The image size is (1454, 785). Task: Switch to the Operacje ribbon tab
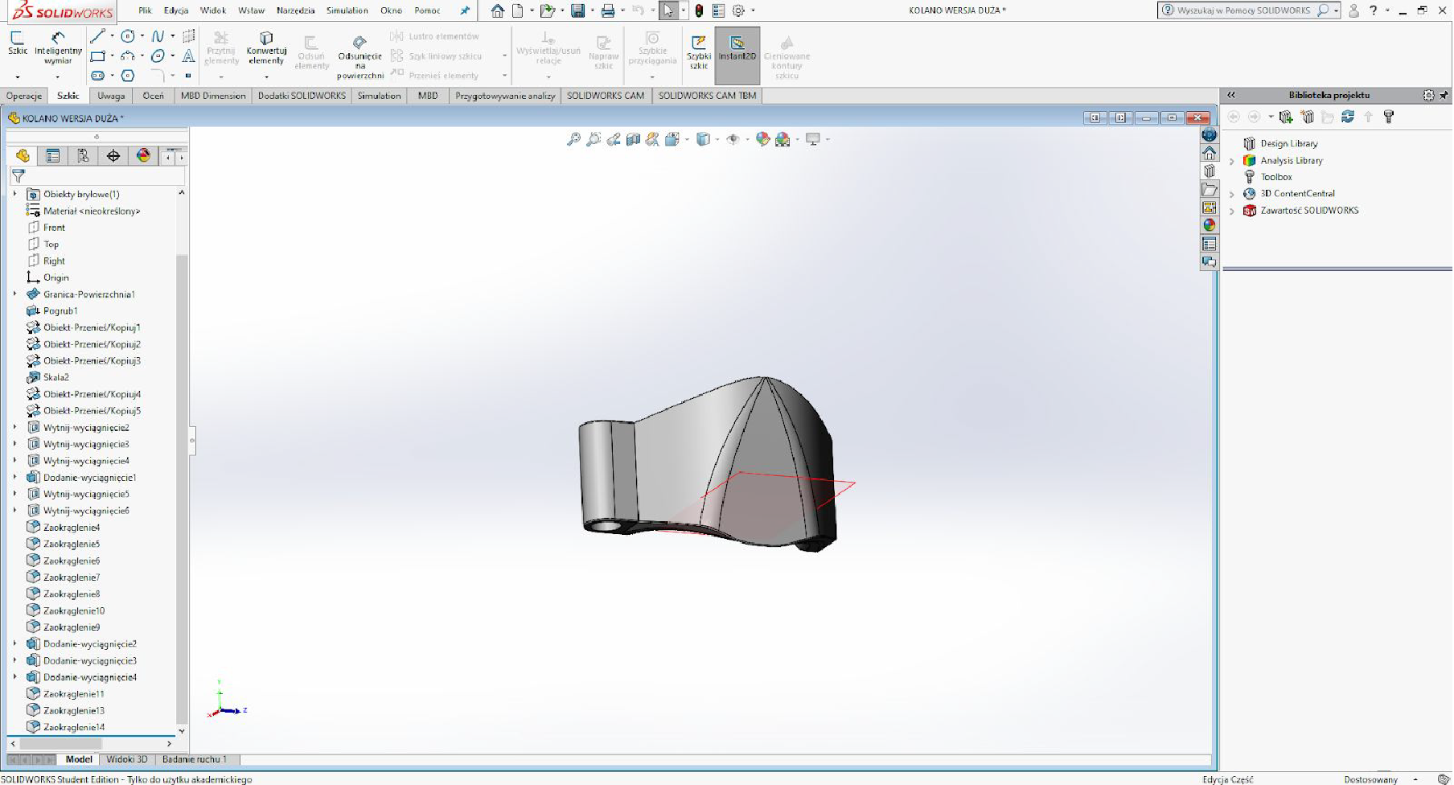click(24, 96)
